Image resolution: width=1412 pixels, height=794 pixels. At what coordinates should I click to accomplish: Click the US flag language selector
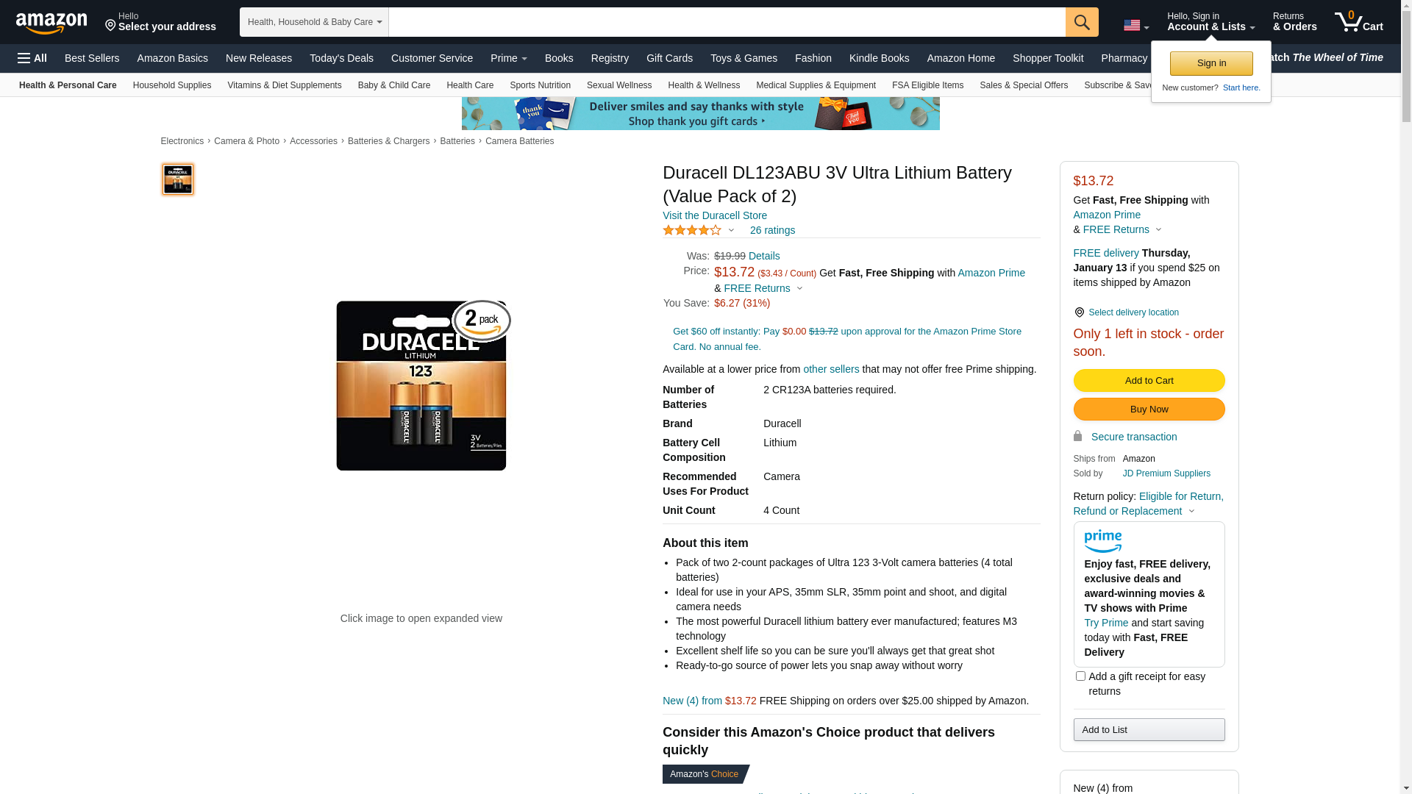point(1136,26)
